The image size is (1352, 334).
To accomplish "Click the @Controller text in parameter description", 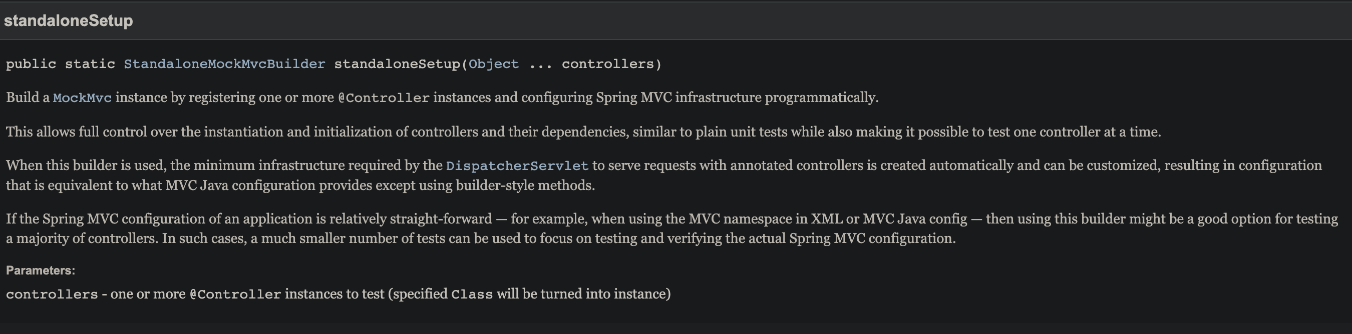I will pyautogui.click(x=235, y=294).
